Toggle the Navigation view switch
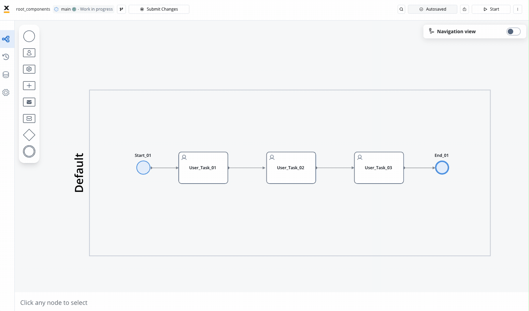Image resolution: width=529 pixels, height=311 pixels. [x=513, y=32]
